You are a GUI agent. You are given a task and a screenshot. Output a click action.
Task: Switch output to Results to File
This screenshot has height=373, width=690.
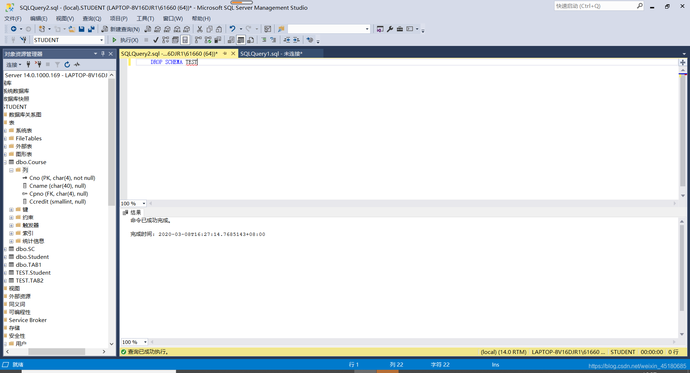[x=250, y=40]
